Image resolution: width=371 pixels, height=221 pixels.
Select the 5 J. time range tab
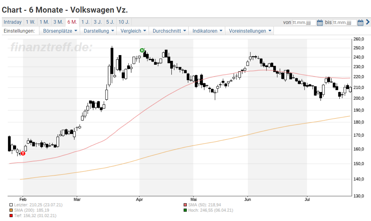(110, 22)
